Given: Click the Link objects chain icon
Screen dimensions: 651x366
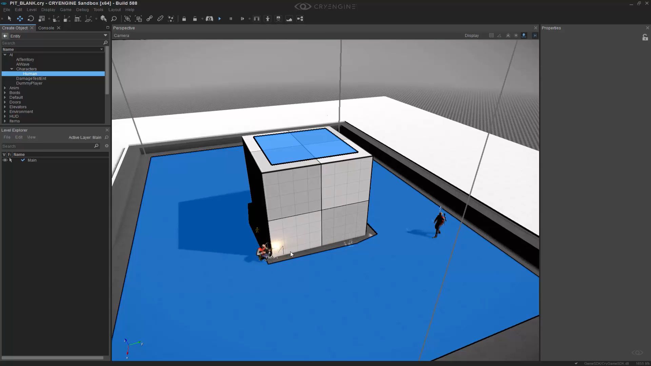Looking at the screenshot, I should pos(150,19).
